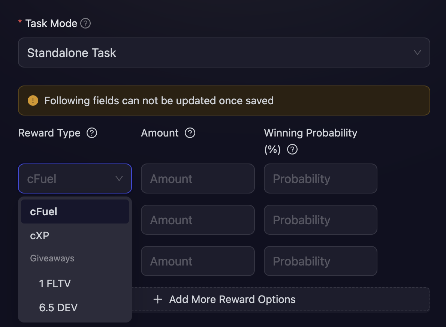Click the help icon next to Task Mode

[x=85, y=23]
